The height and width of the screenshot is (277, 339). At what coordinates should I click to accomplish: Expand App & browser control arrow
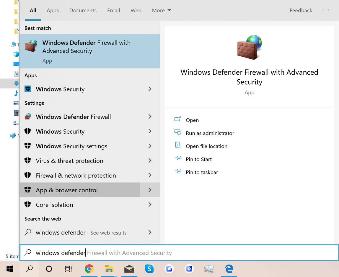pyautogui.click(x=150, y=190)
